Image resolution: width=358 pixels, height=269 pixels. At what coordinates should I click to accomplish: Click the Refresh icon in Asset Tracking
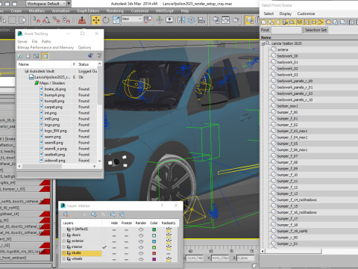(20, 56)
